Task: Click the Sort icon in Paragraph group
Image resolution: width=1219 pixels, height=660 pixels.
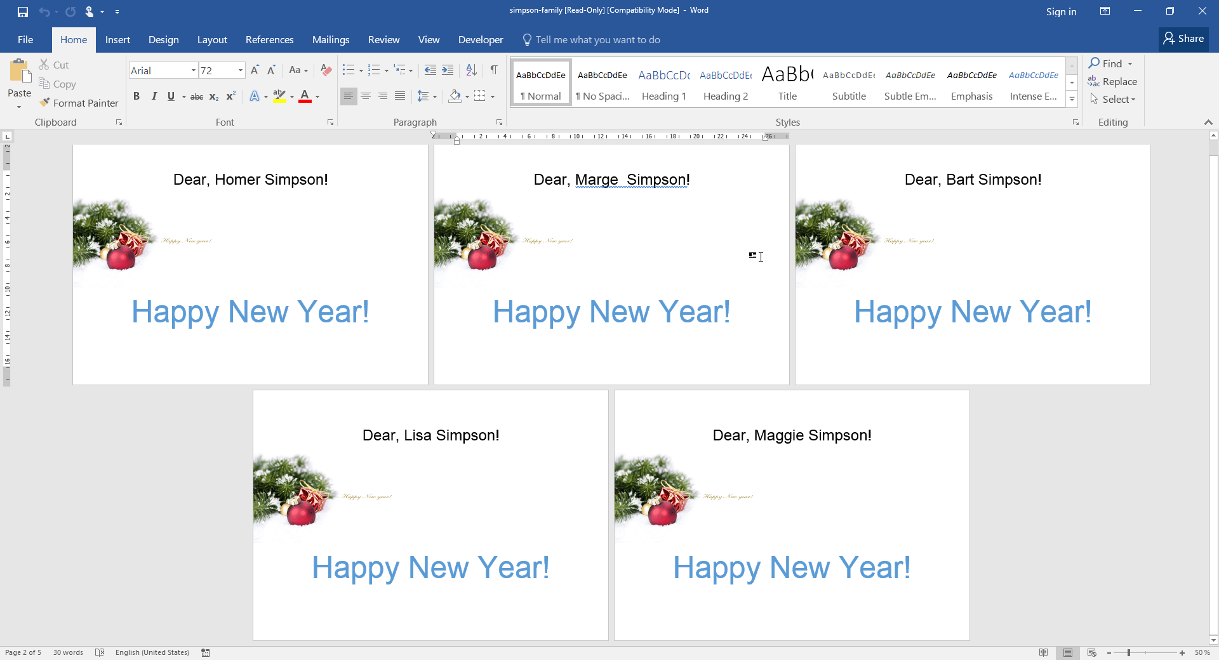Action: point(470,70)
